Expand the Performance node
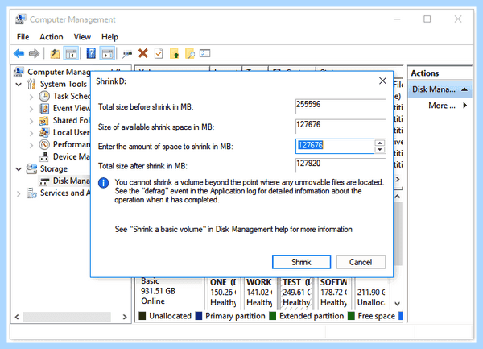This screenshot has height=349, width=483. 31,145
